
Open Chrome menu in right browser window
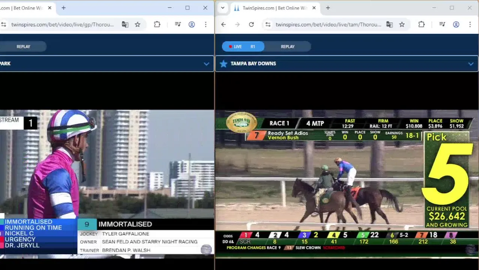(x=470, y=24)
